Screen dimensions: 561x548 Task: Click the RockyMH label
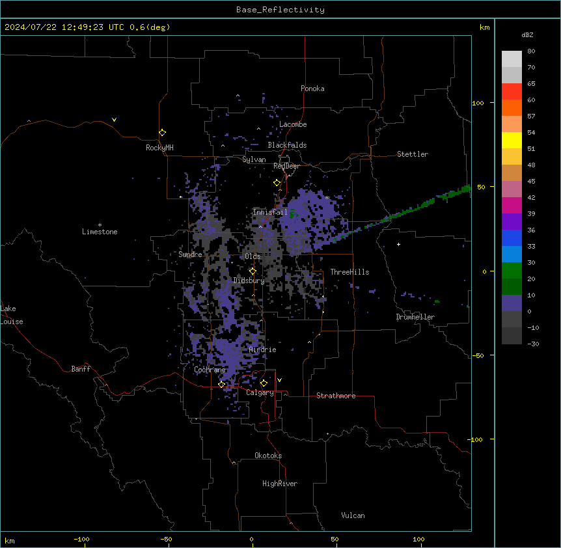pyautogui.click(x=159, y=148)
